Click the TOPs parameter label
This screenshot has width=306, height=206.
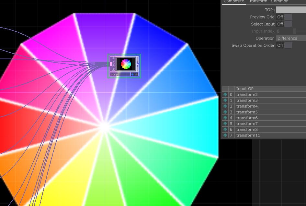coord(270,10)
